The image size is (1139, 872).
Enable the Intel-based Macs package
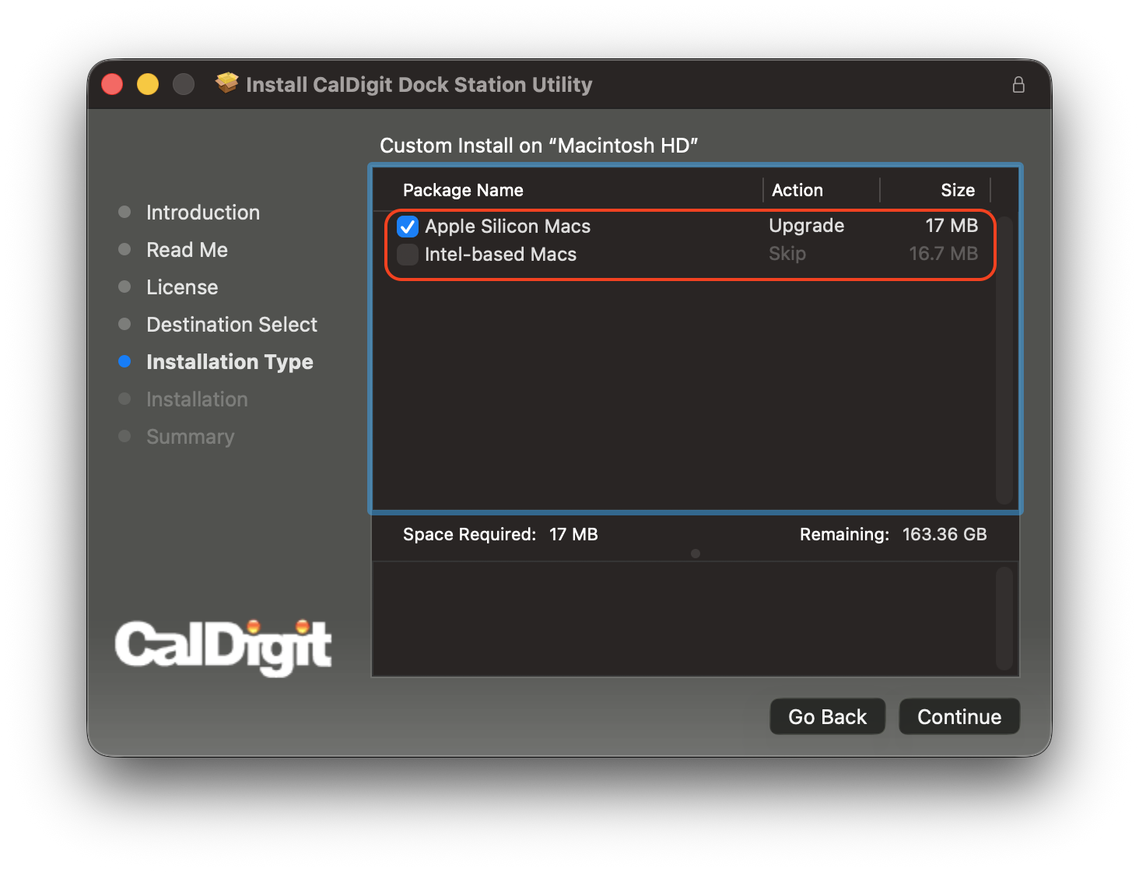coord(407,255)
